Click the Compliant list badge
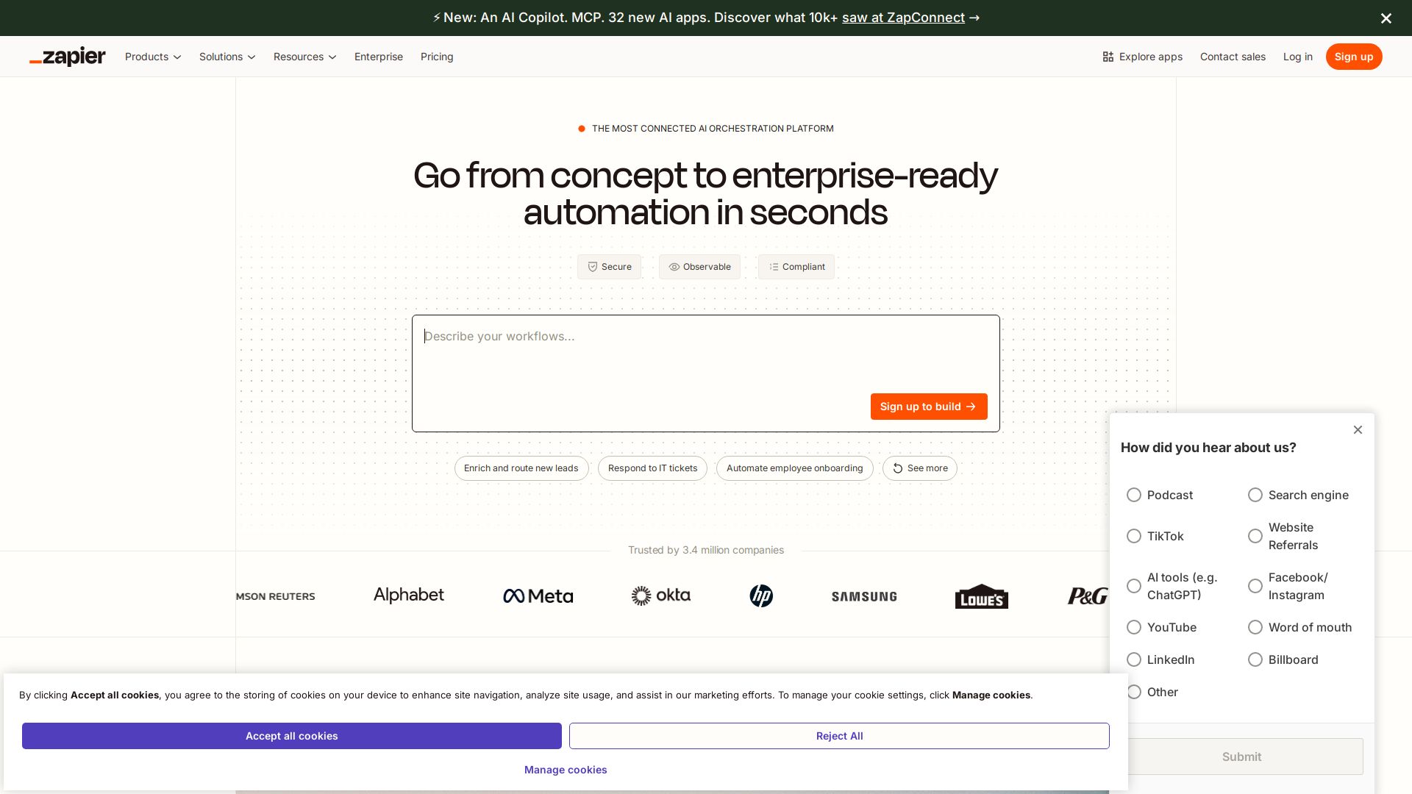Image resolution: width=1412 pixels, height=794 pixels. coord(796,267)
